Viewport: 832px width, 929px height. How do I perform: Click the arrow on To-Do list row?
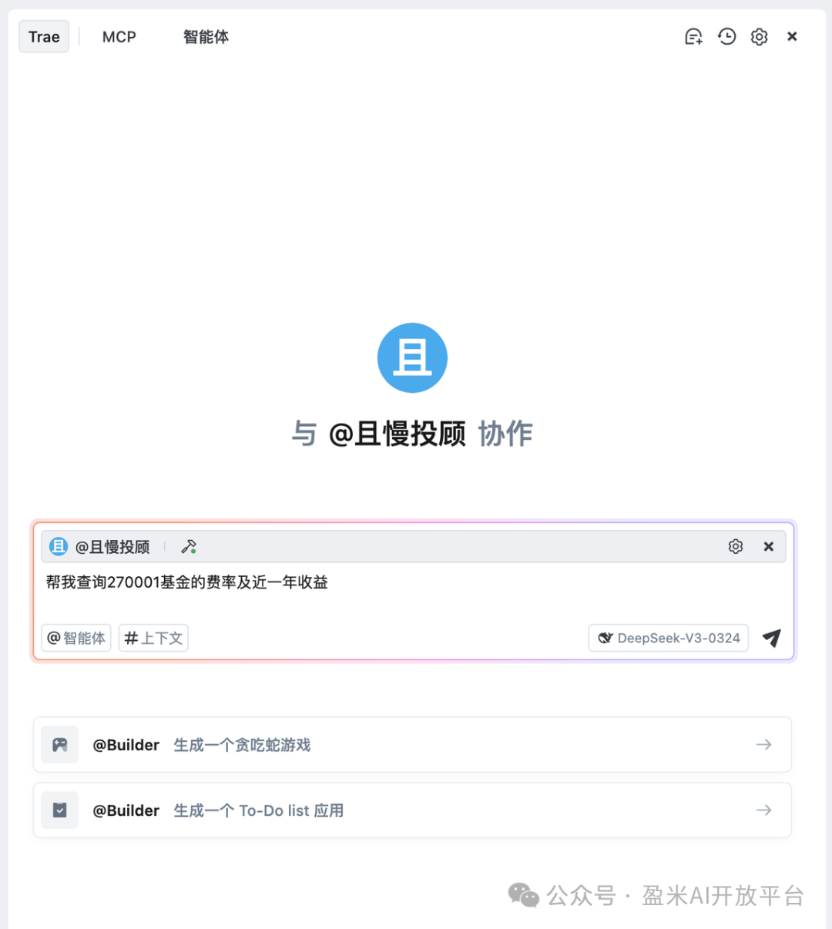click(764, 810)
